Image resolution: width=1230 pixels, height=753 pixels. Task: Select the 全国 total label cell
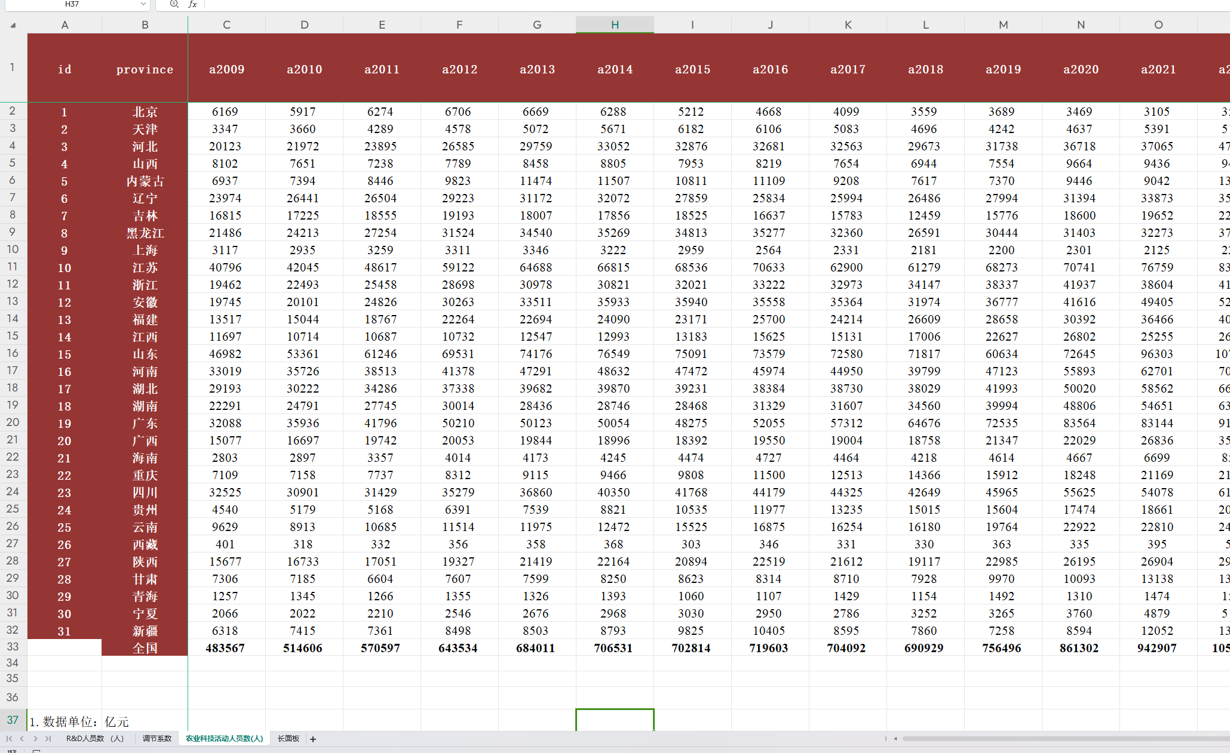(145, 648)
